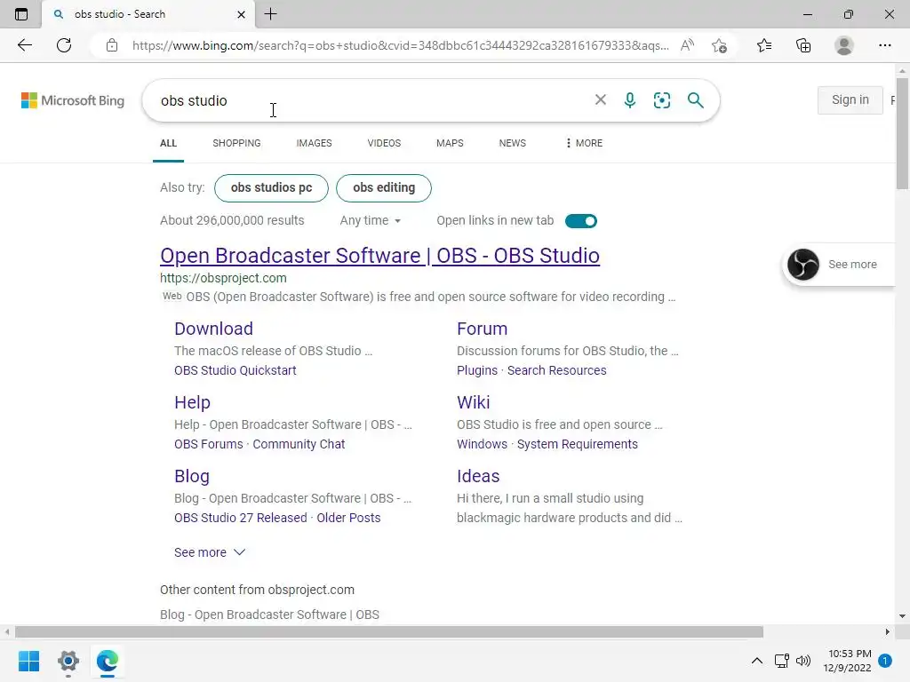Open the network status tray icon

pyautogui.click(x=782, y=661)
